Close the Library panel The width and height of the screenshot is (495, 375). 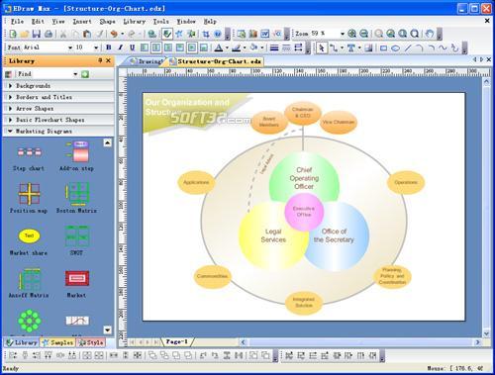pos(108,60)
